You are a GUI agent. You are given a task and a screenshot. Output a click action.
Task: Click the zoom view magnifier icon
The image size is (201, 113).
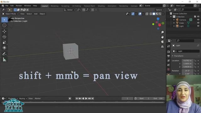click(162, 32)
